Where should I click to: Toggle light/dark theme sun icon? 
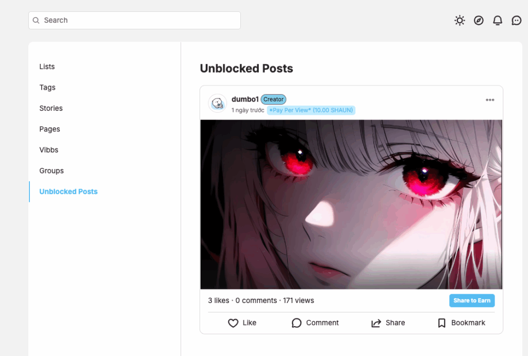(x=459, y=21)
